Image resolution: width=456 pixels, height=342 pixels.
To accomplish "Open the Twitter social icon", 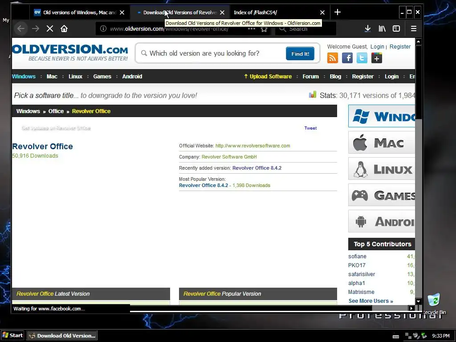I will 362,58.
